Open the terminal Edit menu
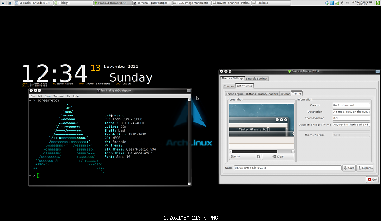The height and width of the screenshot is (221, 381). pyautogui.click(x=39, y=96)
